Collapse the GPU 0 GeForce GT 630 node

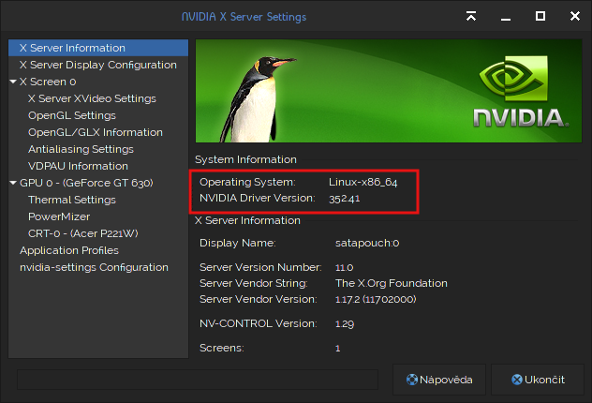(13, 183)
